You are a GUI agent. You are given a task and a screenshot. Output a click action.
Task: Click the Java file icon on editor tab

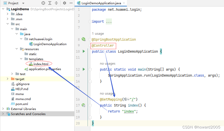point(79,3)
